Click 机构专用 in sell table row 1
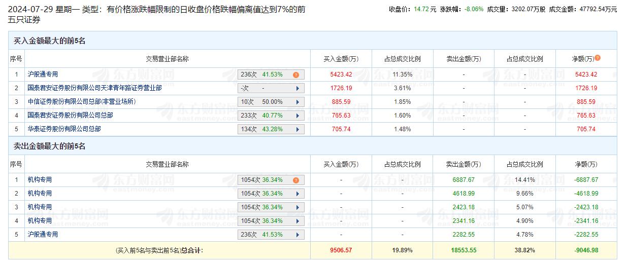The image size is (628, 264). click(x=40, y=179)
